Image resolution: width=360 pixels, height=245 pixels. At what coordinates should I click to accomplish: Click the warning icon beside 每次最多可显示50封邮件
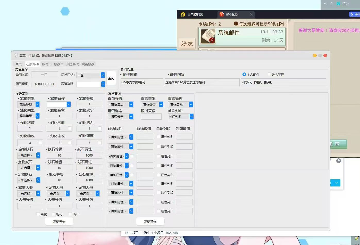click(236, 24)
